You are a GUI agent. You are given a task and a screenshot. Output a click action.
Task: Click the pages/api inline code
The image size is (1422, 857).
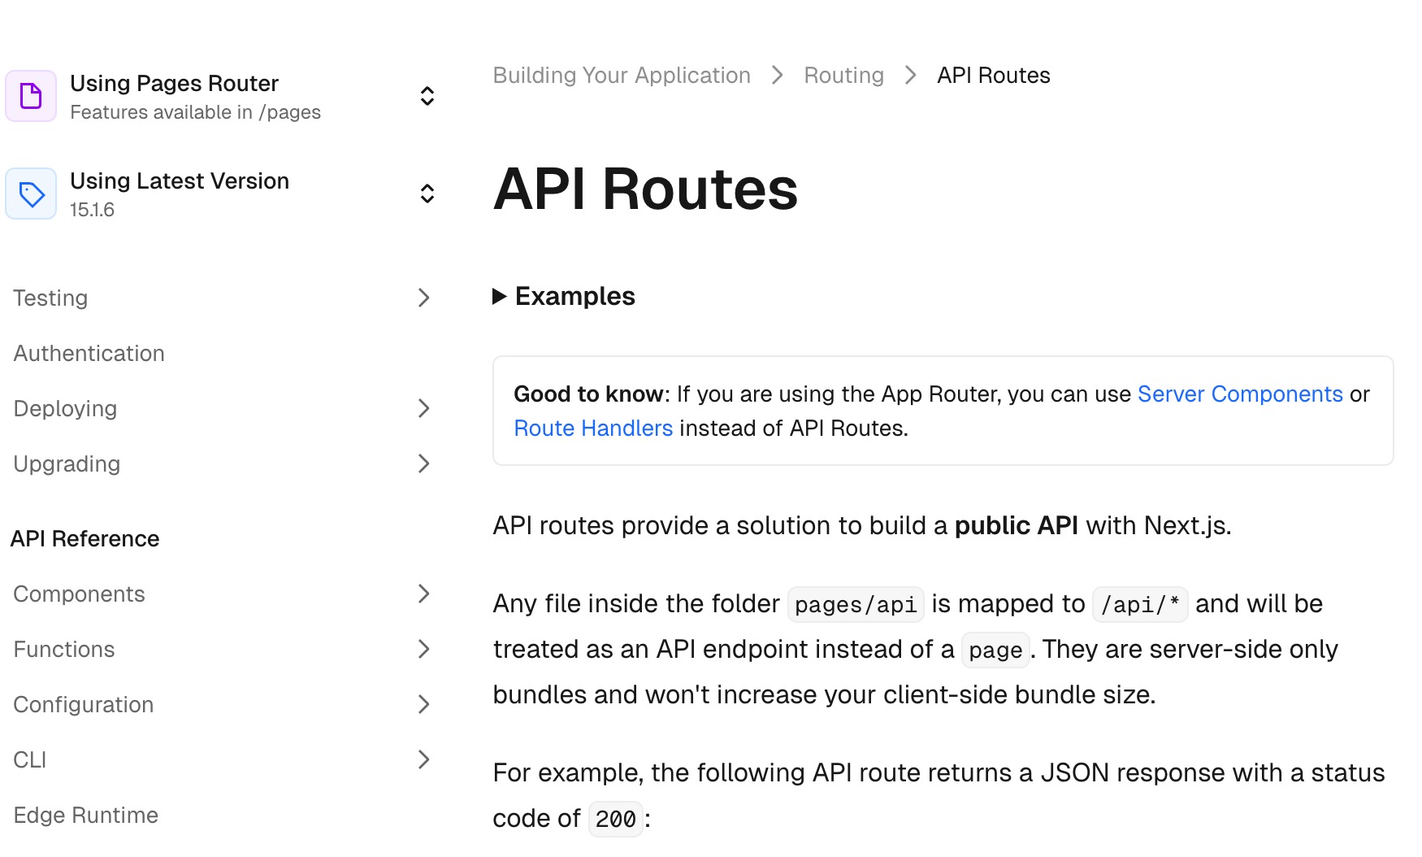856,604
